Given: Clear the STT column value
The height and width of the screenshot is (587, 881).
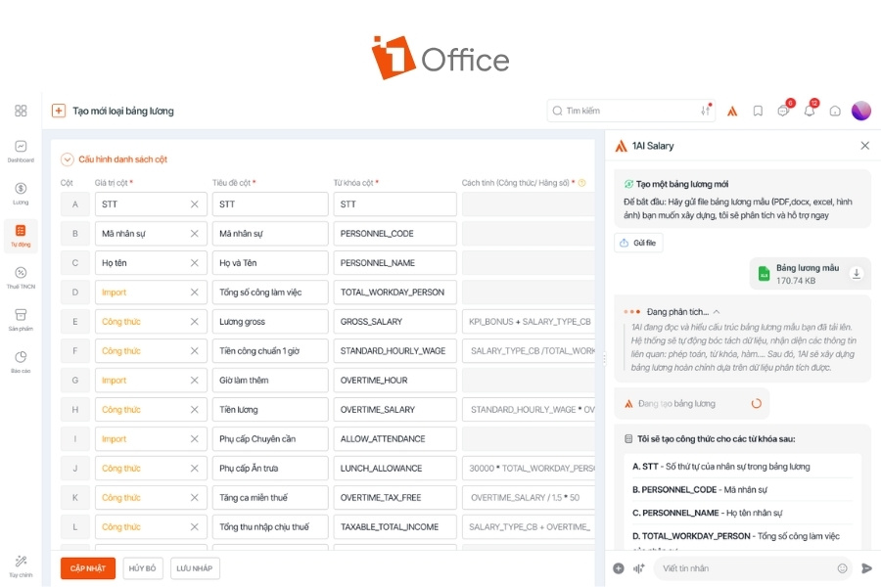Looking at the screenshot, I should click(195, 203).
